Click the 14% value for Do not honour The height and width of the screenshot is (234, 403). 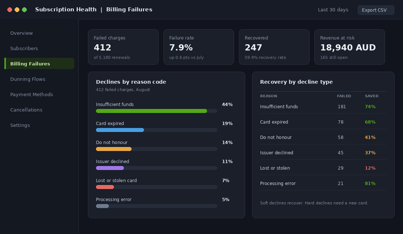click(x=227, y=142)
